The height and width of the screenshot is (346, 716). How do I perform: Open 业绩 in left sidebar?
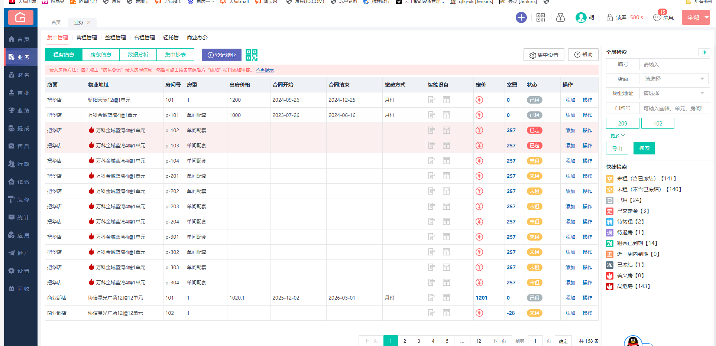click(21, 110)
